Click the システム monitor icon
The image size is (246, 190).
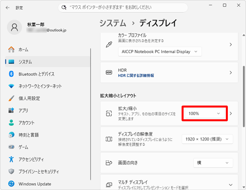pyautogui.click(x=11, y=62)
